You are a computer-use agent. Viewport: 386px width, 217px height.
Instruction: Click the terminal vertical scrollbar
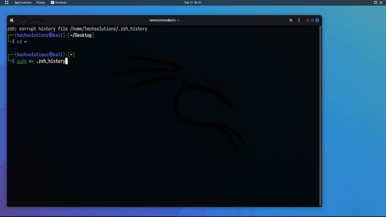(x=320, y=116)
